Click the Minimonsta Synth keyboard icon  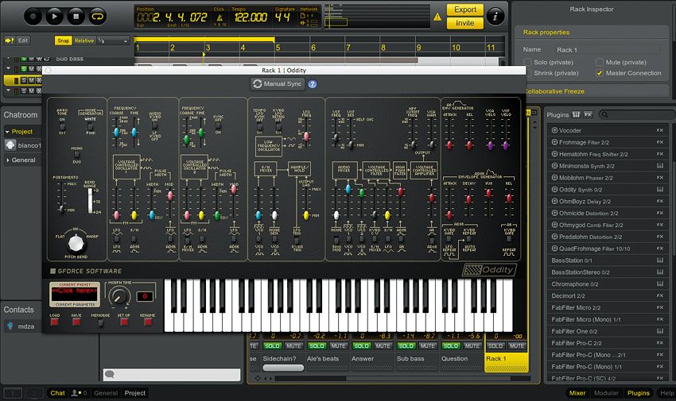coord(659,166)
